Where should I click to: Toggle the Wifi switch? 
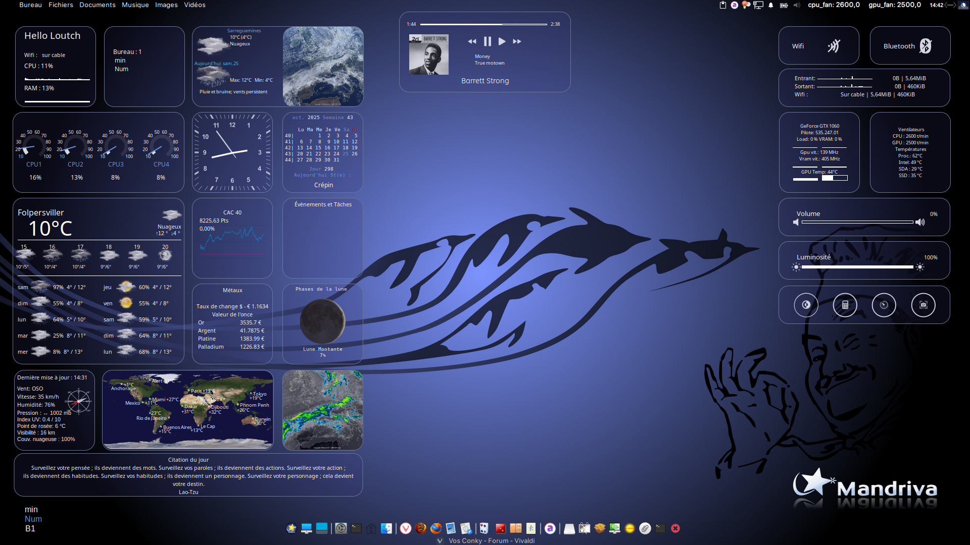tap(834, 46)
